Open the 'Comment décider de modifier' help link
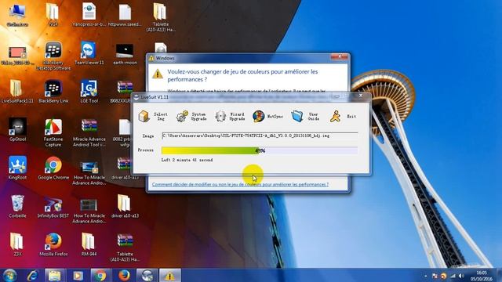 [240, 185]
